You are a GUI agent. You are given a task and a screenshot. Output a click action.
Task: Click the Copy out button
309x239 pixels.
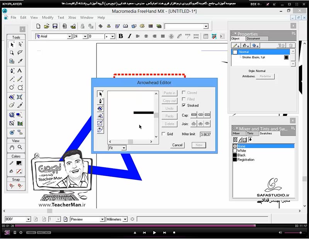tap(170, 101)
